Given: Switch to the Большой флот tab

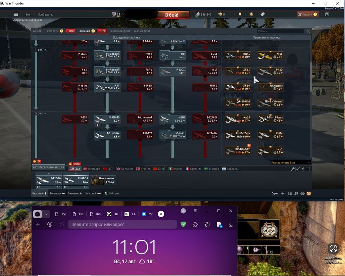Looking at the screenshot, I should pos(120,31).
